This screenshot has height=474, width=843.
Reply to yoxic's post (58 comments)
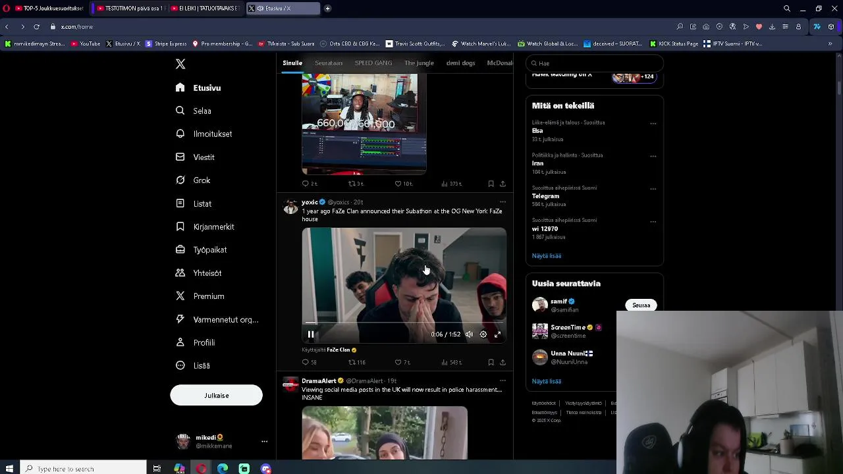(309, 362)
